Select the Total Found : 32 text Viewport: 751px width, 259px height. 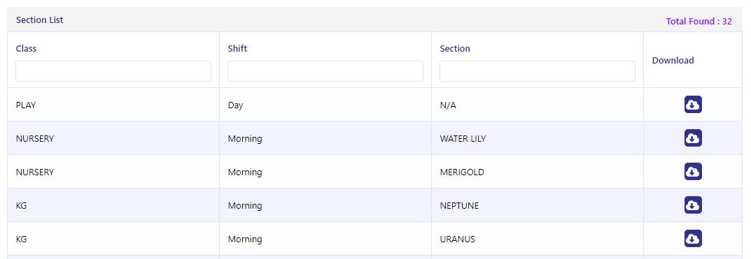tap(699, 22)
